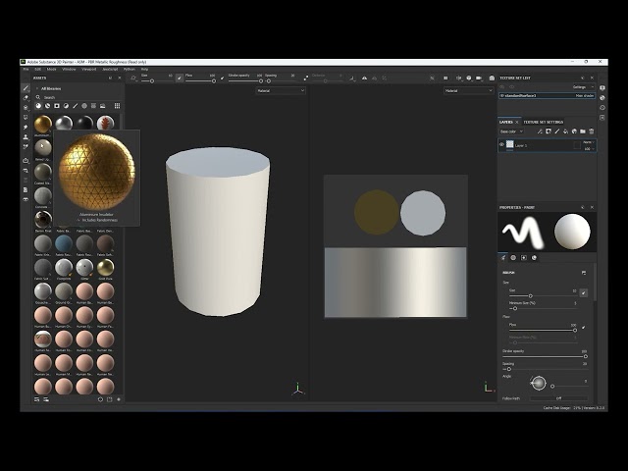This screenshot has height=471, width=628.
Task: Toggle pen pressure for Size in top toolbar
Action: pos(180,78)
